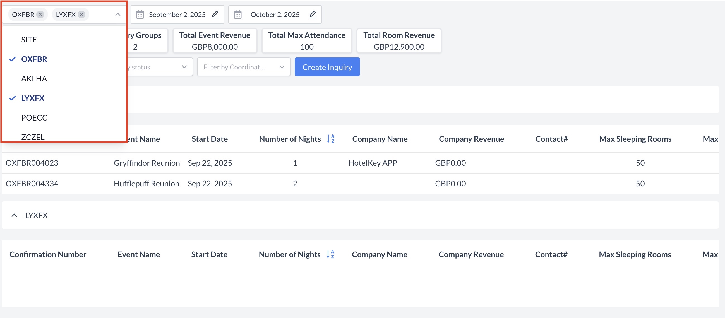Remove the LYXFX site chip
Image resolution: width=725 pixels, height=318 pixels.
(81, 14)
